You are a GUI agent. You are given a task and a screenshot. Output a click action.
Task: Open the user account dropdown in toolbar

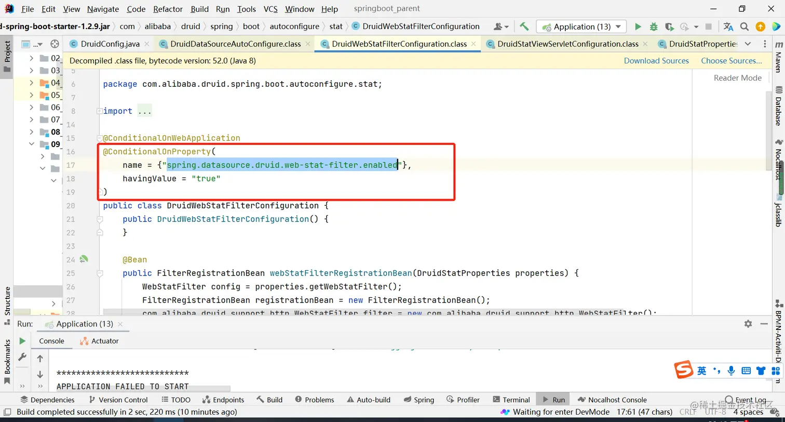pyautogui.click(x=501, y=27)
